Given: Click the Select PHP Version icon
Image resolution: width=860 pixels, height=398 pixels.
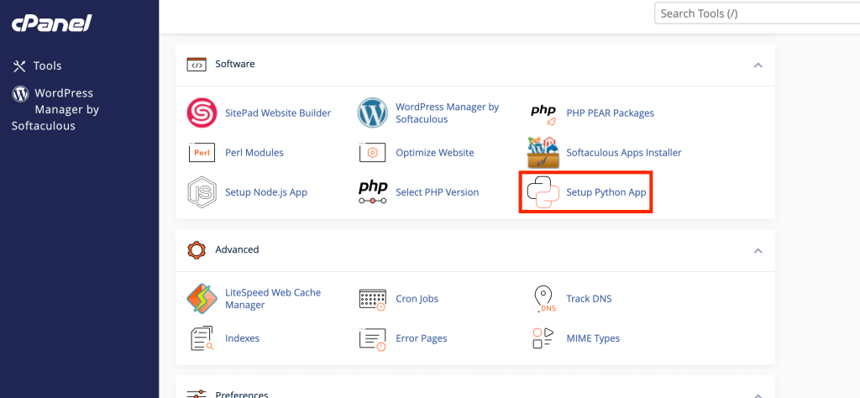Looking at the screenshot, I should [372, 192].
